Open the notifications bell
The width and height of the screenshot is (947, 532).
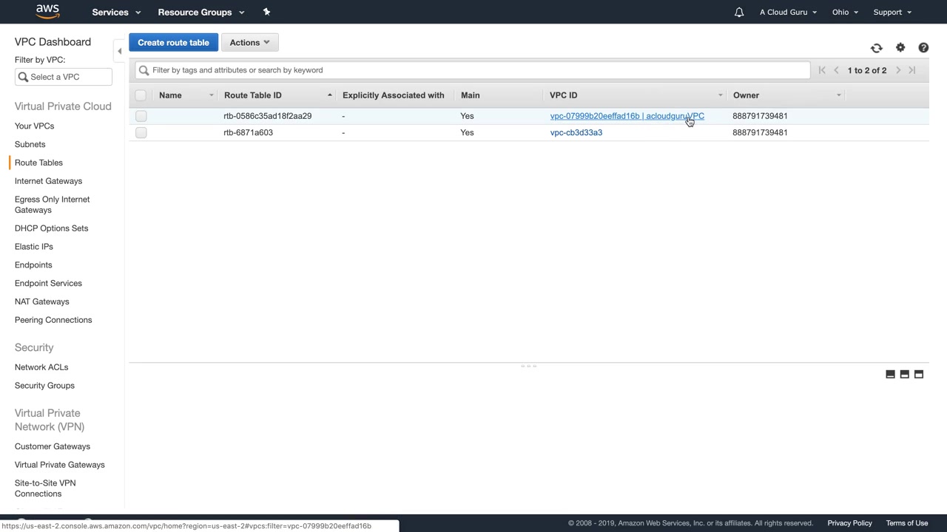coord(738,12)
